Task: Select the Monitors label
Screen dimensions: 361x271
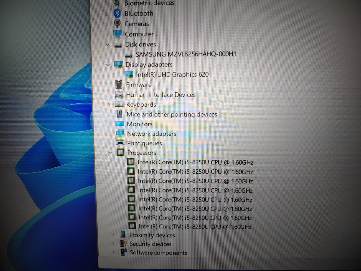Action: tap(140, 124)
